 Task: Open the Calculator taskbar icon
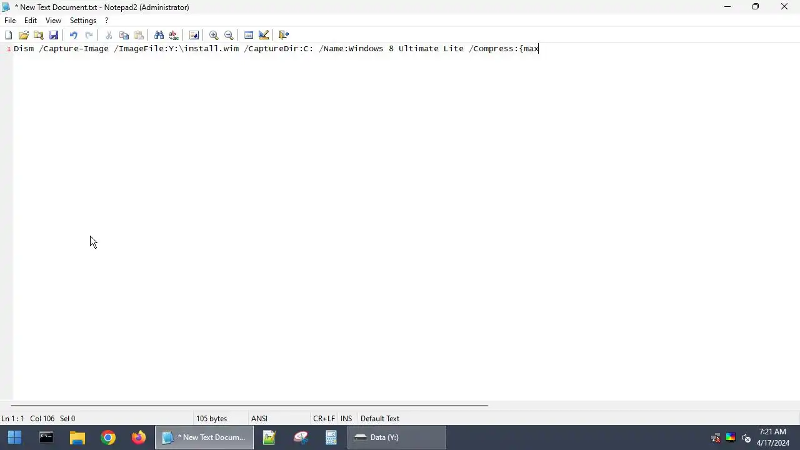point(331,437)
